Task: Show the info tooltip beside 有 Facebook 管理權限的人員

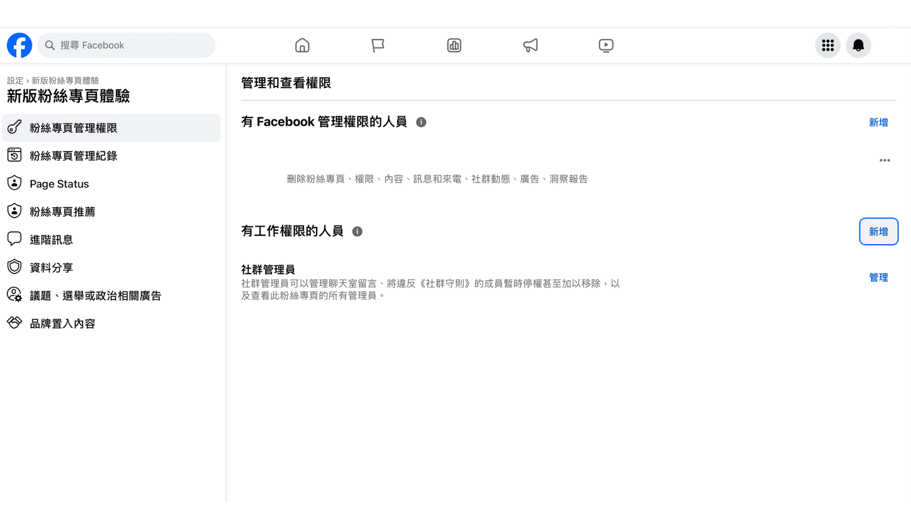Action: [x=421, y=122]
